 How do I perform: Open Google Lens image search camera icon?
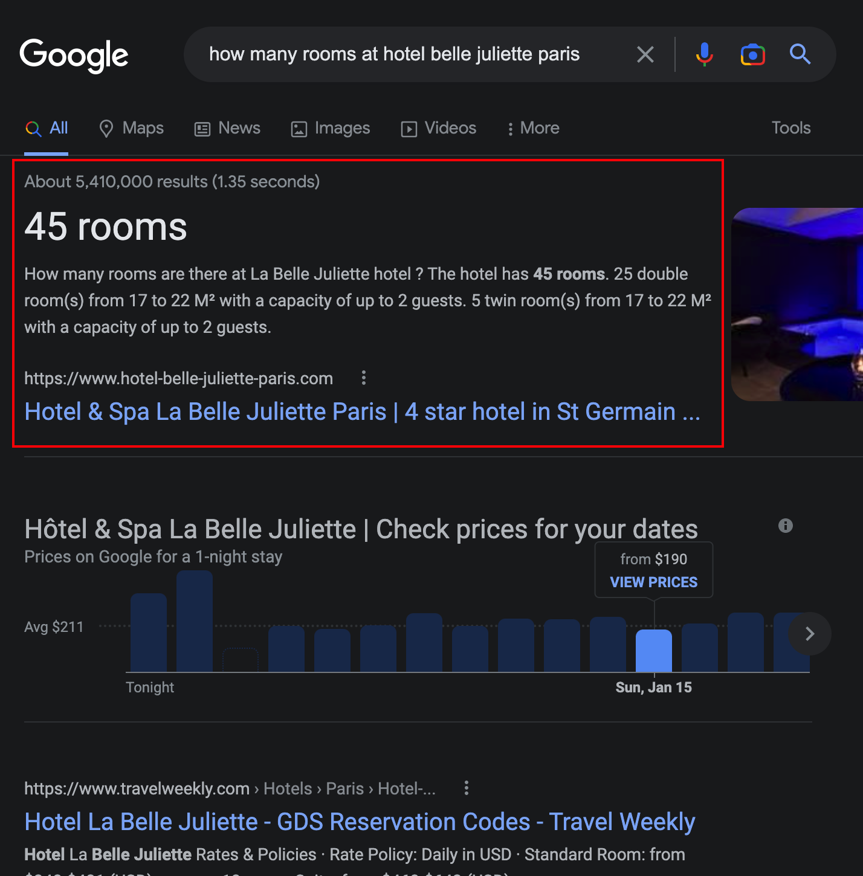[x=752, y=54]
